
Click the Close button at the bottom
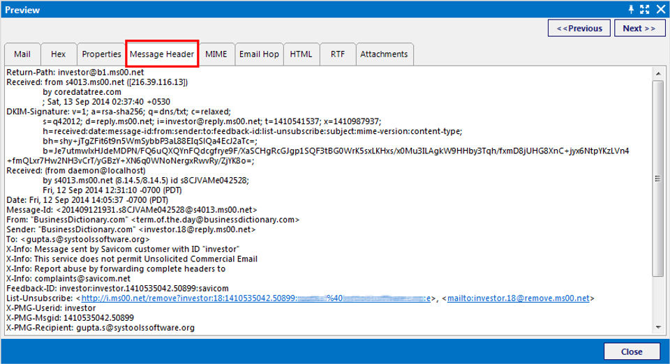click(632, 351)
